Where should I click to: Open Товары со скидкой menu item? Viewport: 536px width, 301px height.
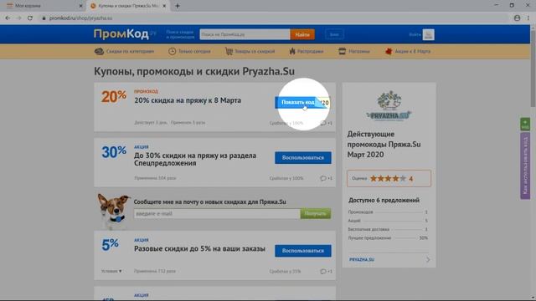[x=255, y=52]
